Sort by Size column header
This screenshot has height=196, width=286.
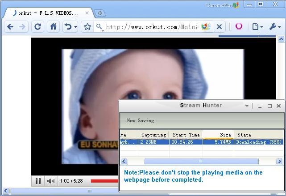[x=218, y=135]
